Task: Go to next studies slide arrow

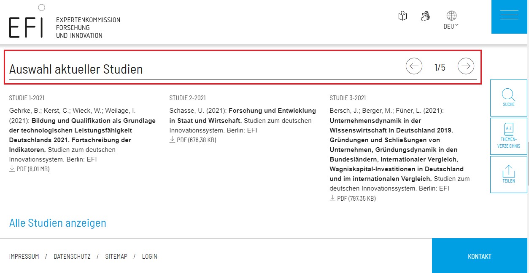Action: (466, 66)
